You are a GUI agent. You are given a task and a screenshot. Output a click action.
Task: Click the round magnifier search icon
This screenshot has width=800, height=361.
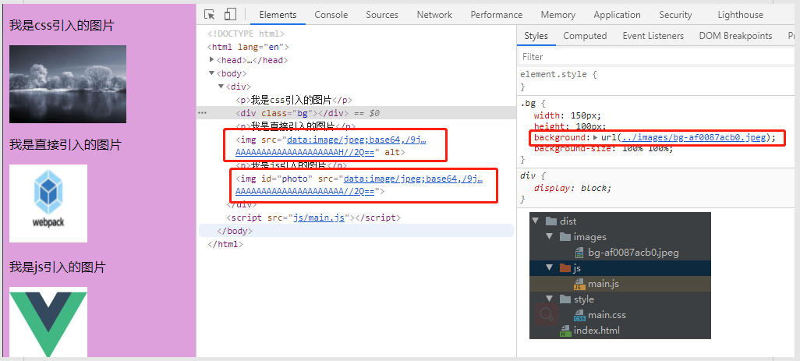point(546,314)
